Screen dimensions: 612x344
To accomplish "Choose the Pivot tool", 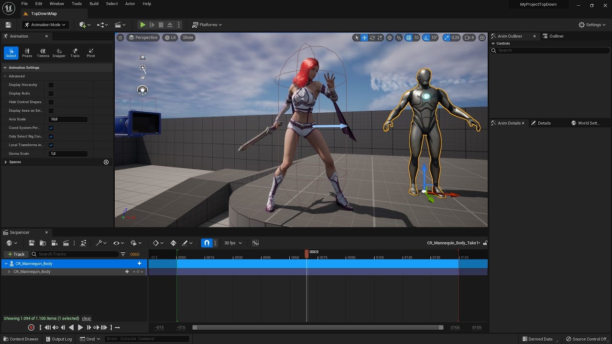I will coord(91,53).
